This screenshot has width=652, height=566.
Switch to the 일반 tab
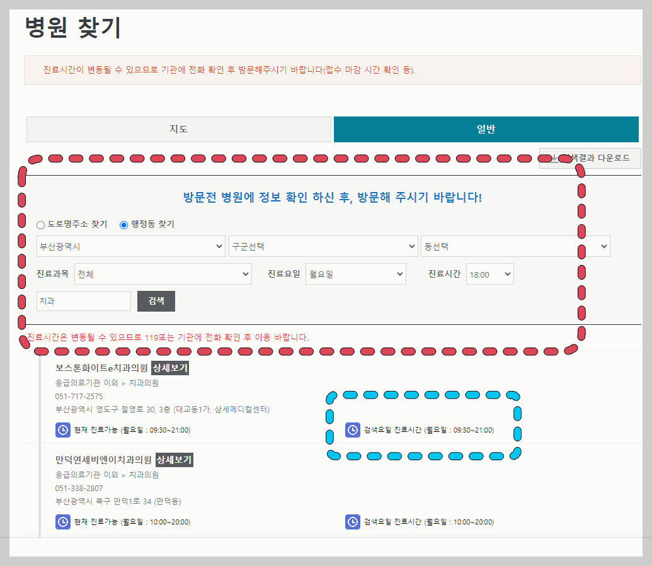(486, 129)
